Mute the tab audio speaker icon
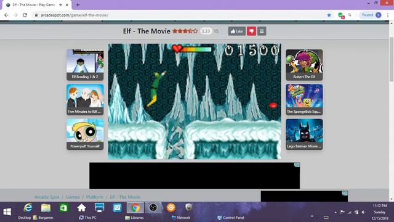The image size is (394, 222). pyautogui.click(x=61, y=5)
